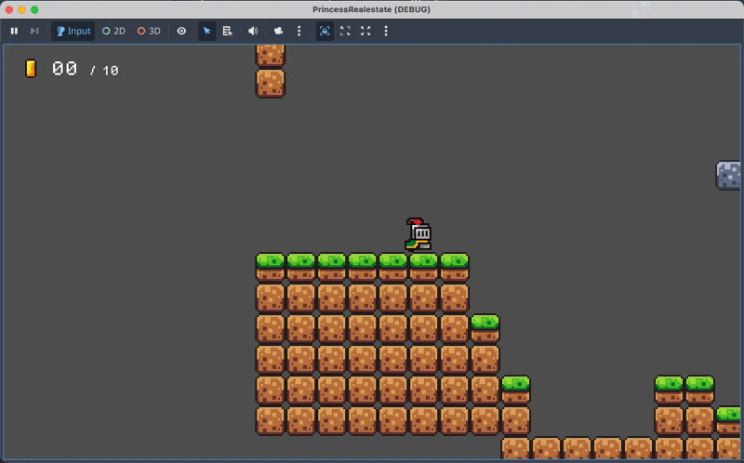Image resolution: width=744 pixels, height=463 pixels.
Task: Click the gray stone block at right edge
Action: pyautogui.click(x=728, y=175)
